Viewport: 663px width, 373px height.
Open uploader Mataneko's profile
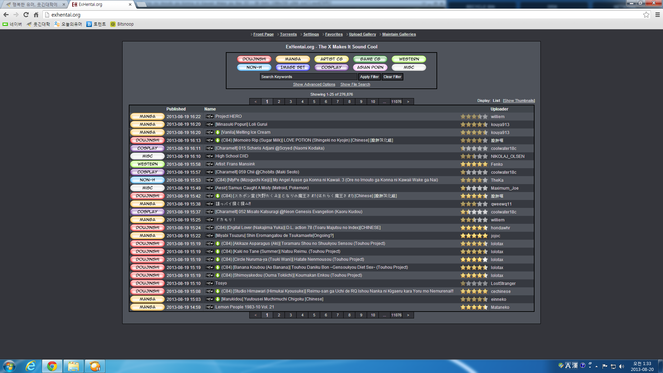500,307
